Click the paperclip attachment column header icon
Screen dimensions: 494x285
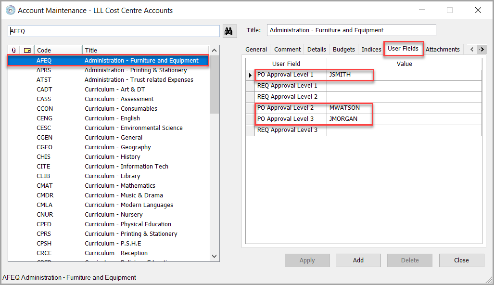pyautogui.click(x=13, y=50)
